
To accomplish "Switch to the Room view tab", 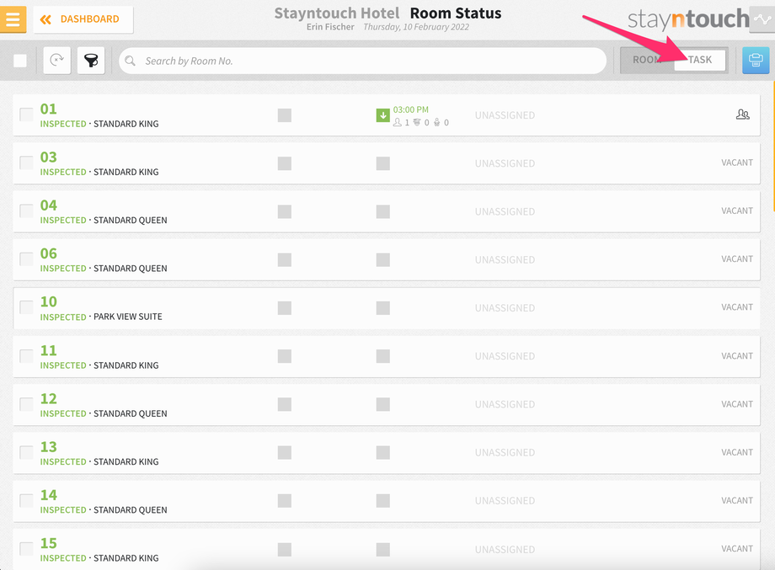I will pos(648,60).
